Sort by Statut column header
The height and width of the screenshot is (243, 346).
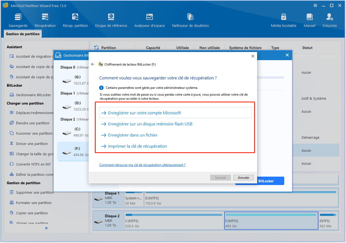point(307,48)
